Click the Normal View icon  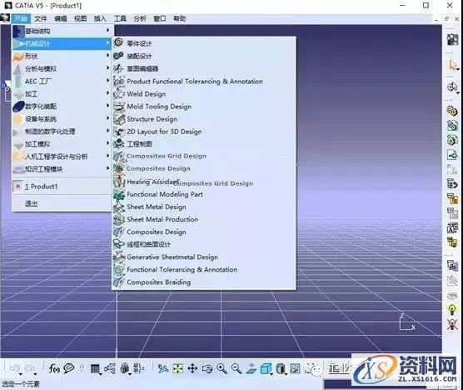point(251,368)
